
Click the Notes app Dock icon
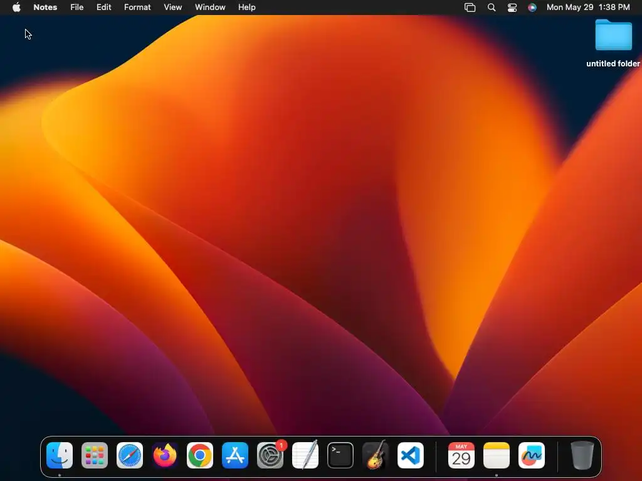[497, 455]
